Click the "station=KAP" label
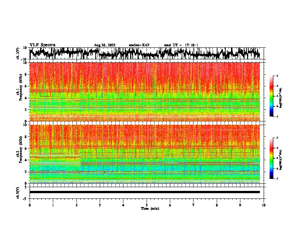Image resolution: width=297 pixels, height=230 pixels. point(139,45)
